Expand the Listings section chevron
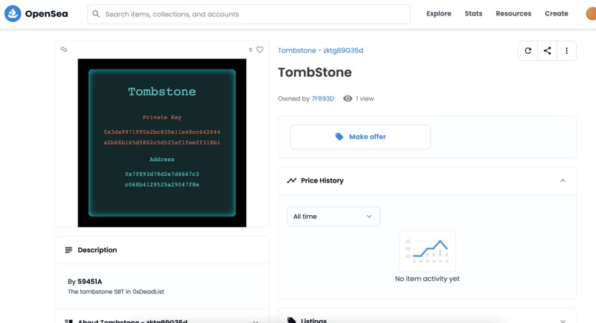Viewport: 596px width, 323px height. click(563, 321)
